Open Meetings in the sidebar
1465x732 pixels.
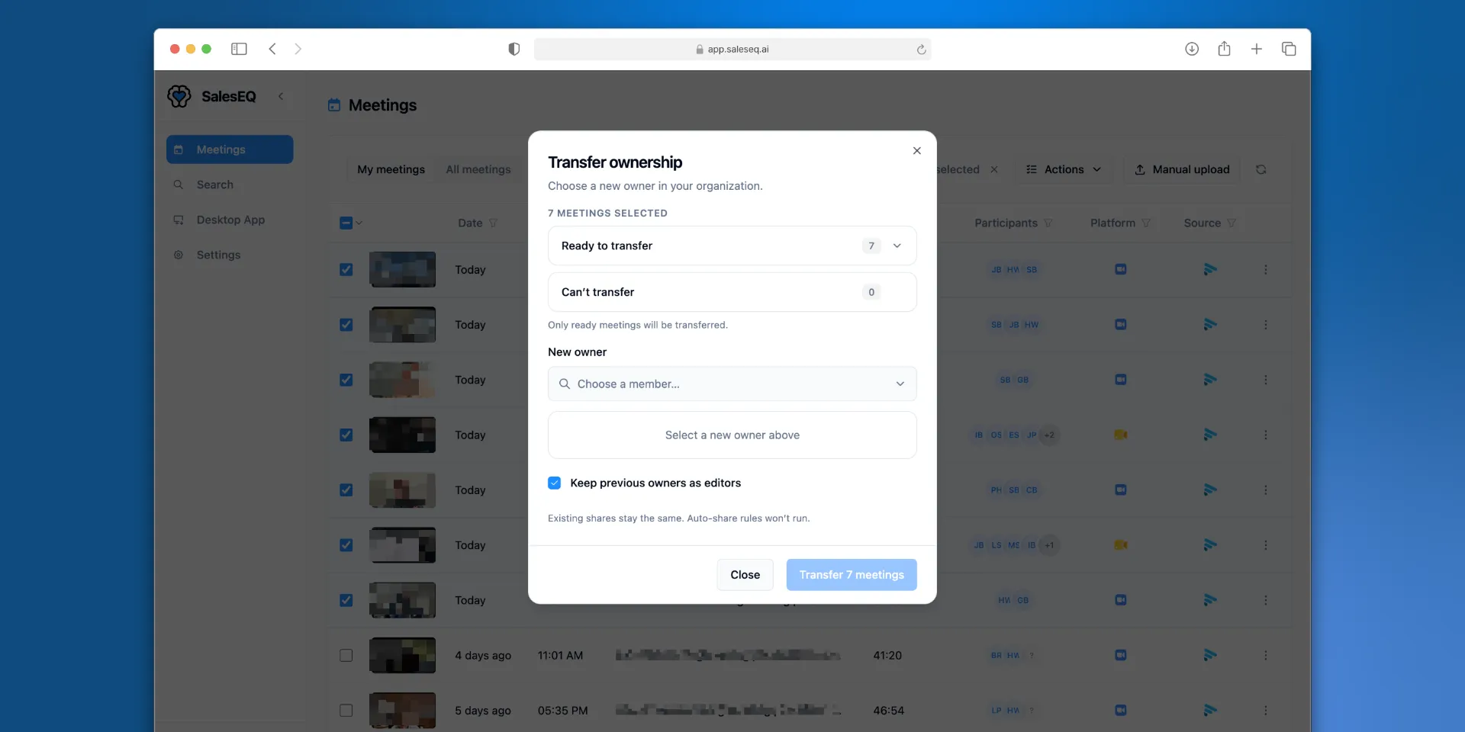click(x=230, y=149)
